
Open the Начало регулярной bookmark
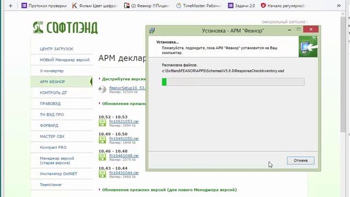point(283,6)
